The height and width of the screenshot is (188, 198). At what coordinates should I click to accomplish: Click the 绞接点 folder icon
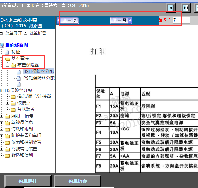tap(13, 103)
